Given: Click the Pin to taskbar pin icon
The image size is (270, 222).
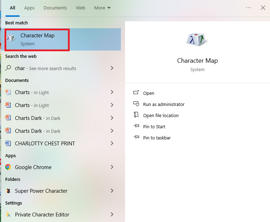Looking at the screenshot, I should click(x=136, y=137).
